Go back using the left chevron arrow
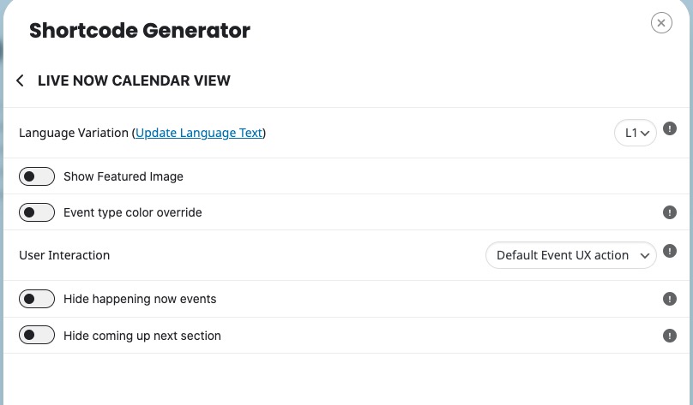The width and height of the screenshot is (693, 405). [x=20, y=80]
